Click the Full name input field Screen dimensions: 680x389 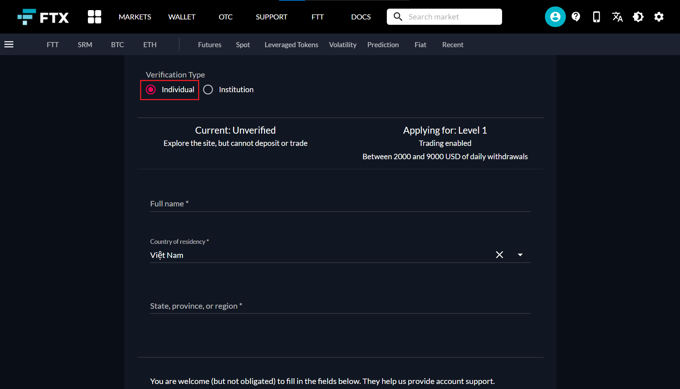[340, 204]
